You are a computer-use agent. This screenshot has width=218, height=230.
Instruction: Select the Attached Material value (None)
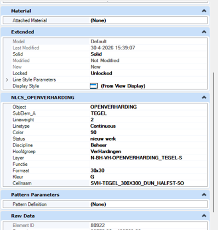pyautogui.click(x=98, y=20)
